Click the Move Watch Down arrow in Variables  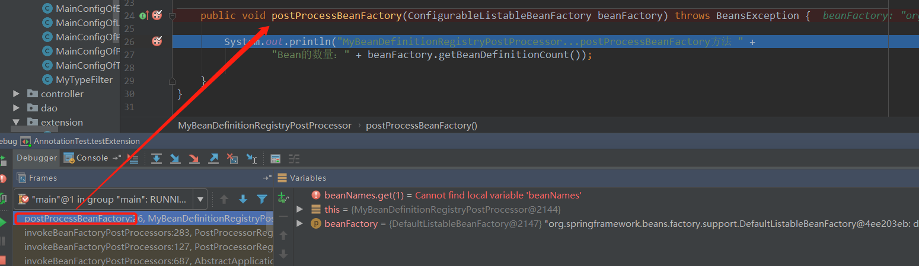coord(283,254)
